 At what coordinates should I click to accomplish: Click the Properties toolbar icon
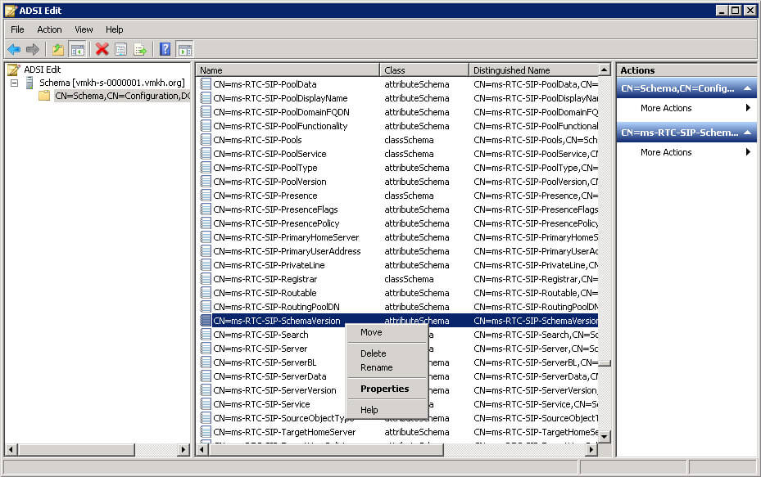[121, 49]
